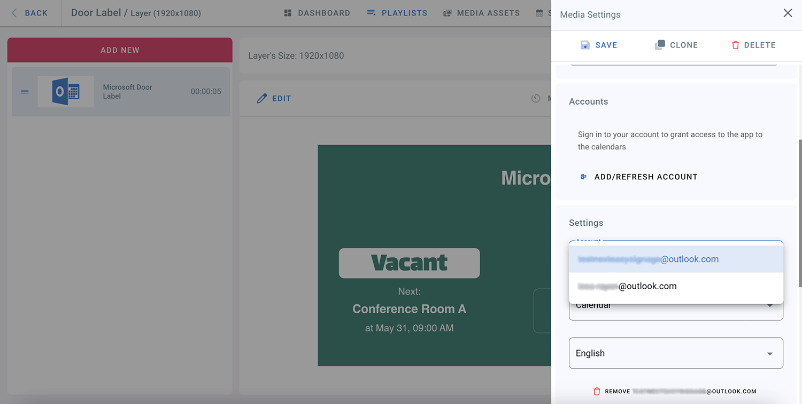Click the Back arrow chevron
The width and height of the screenshot is (802, 404).
point(14,13)
